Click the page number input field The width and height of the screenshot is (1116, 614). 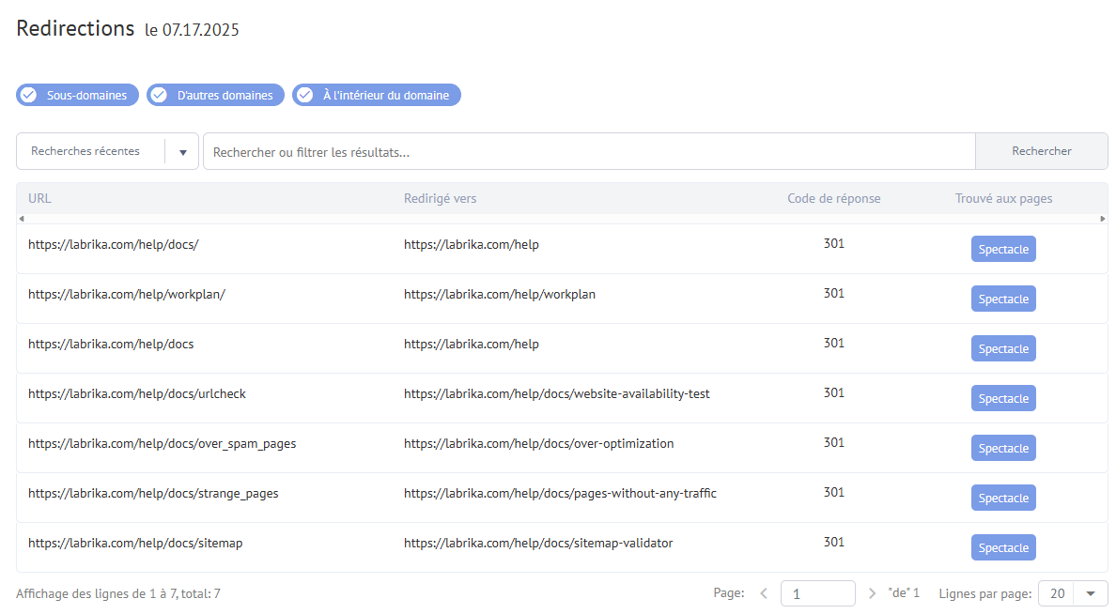(x=818, y=593)
